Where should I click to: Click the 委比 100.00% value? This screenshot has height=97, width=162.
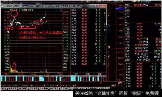click(x=138, y=5)
